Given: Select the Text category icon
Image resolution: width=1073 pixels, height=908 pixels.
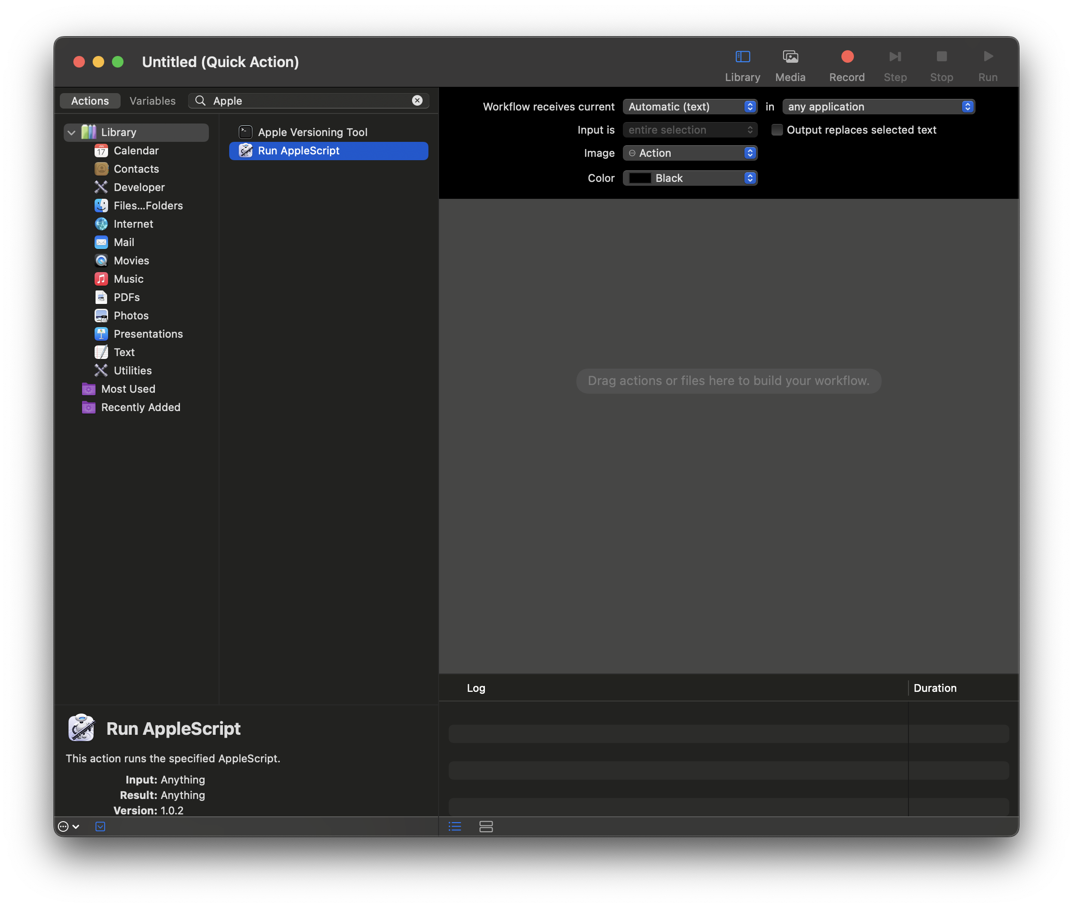Looking at the screenshot, I should tap(101, 353).
